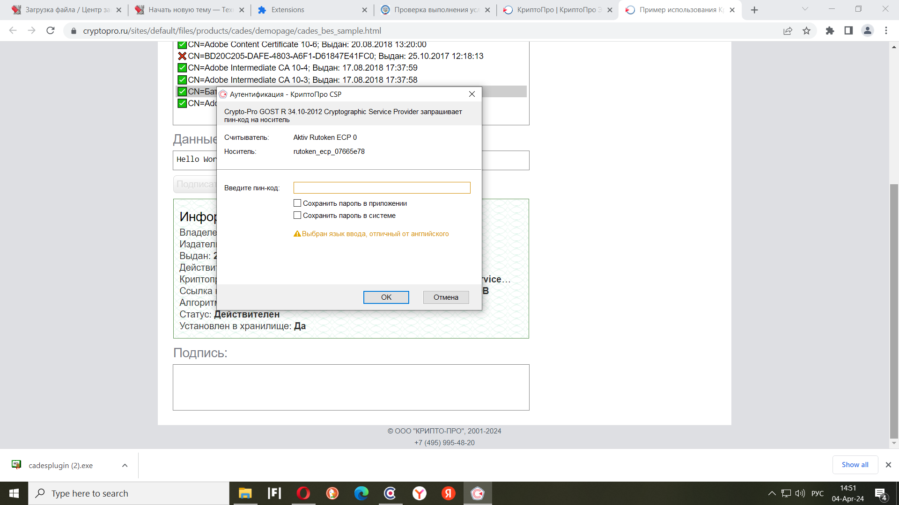Viewport: 899px width, 505px height.
Task: Enable Сохранить пароль в системе checkbox
Action: tap(297, 215)
